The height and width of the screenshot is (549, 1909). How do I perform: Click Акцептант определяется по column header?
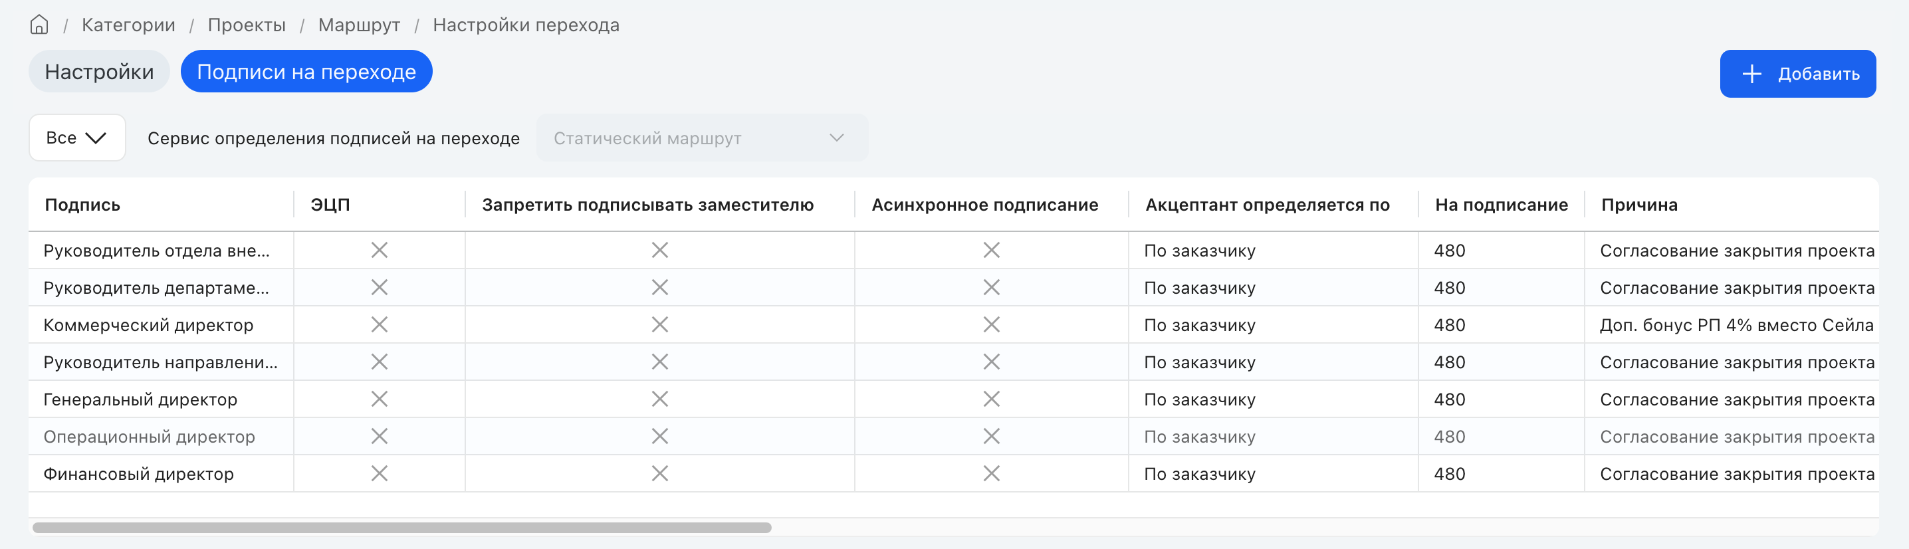click(1267, 205)
